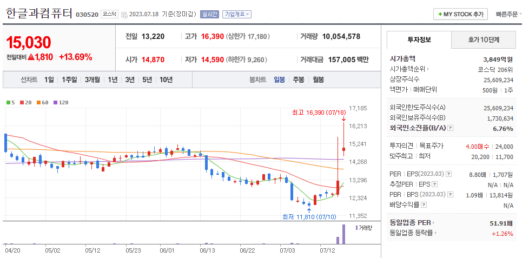The height and width of the screenshot is (258, 529).
Task: Select the 3년 line chart period
Action: coord(130,80)
